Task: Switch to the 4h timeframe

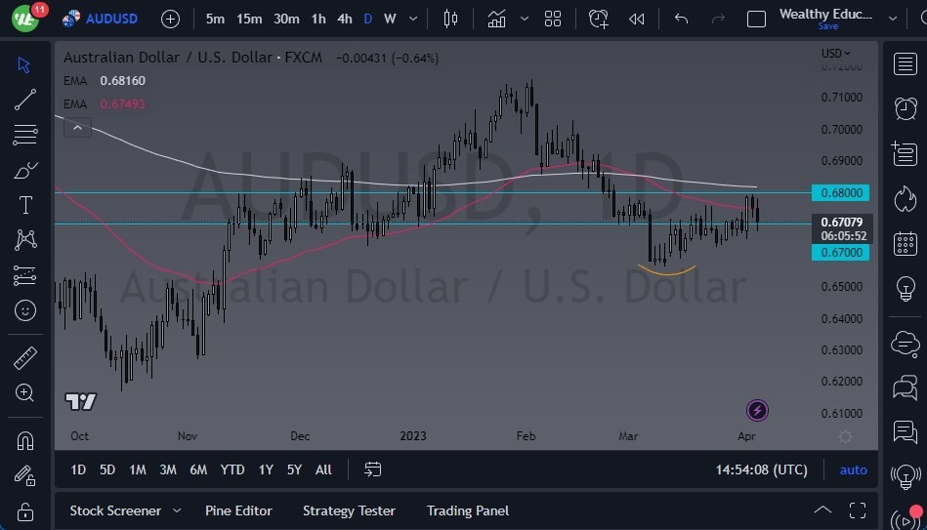Action: click(x=345, y=19)
